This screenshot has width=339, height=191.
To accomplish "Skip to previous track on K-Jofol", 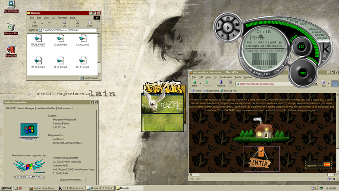I will coord(223,35).
